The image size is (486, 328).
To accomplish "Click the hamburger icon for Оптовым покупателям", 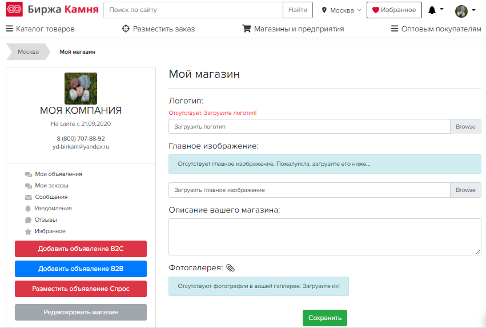I will pos(395,29).
